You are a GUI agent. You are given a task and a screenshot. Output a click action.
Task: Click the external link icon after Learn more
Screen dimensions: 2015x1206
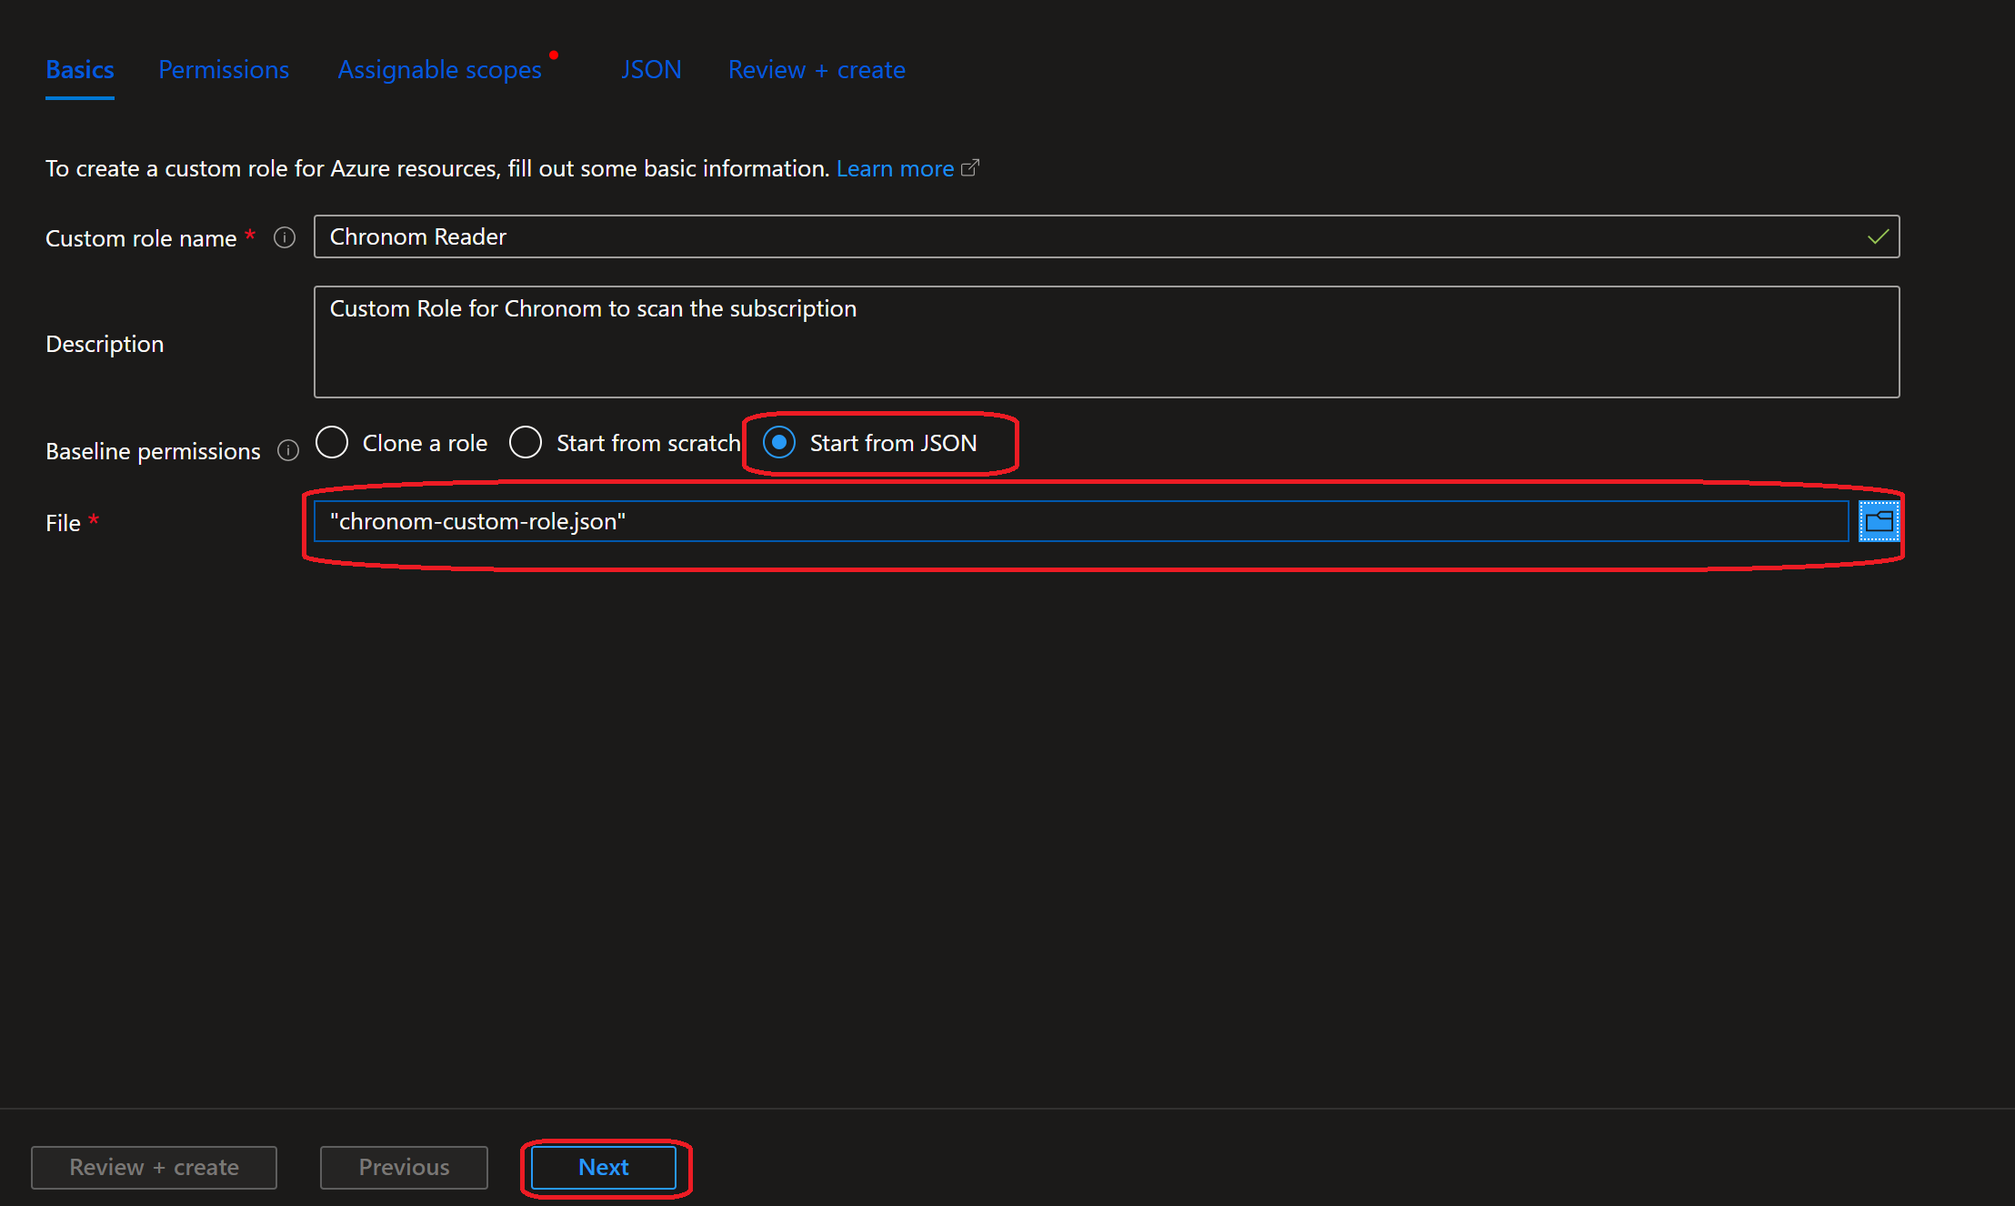(x=971, y=167)
